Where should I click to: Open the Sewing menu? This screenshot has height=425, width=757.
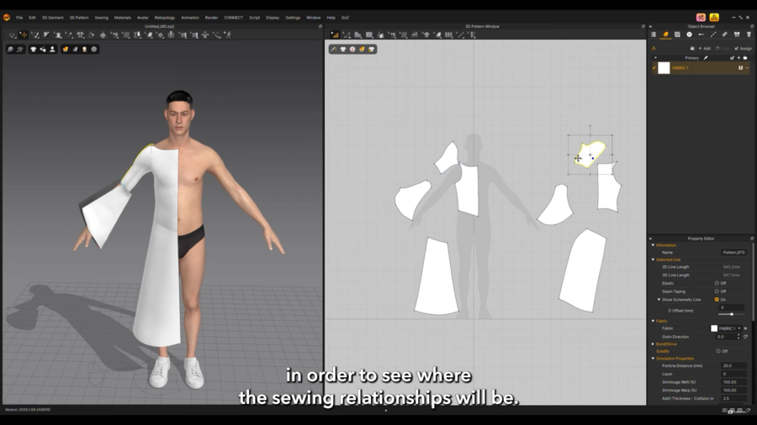tap(101, 18)
